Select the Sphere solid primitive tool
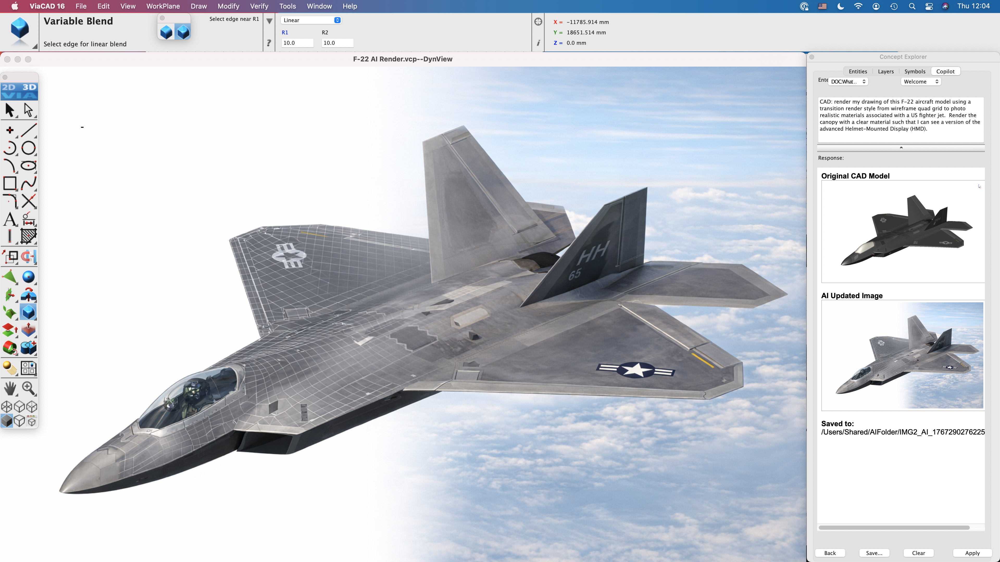This screenshot has width=1000, height=562. pyautogui.click(x=28, y=277)
